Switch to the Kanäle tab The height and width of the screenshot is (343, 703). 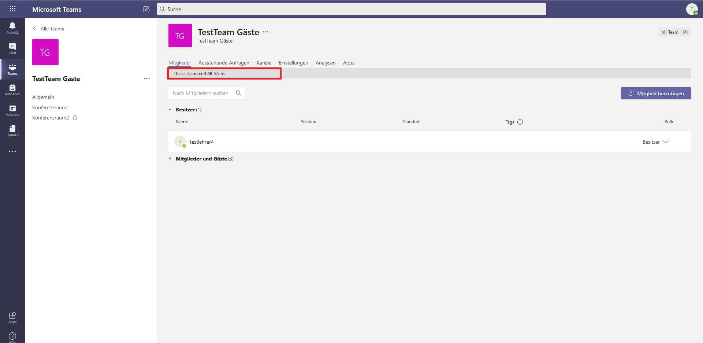coord(264,63)
